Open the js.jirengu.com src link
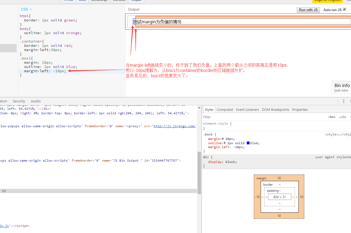 [x=175, y=126]
